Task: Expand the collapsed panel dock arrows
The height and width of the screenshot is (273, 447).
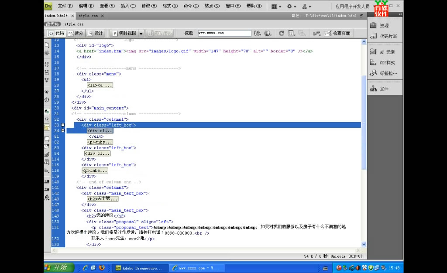Action: pos(400,14)
